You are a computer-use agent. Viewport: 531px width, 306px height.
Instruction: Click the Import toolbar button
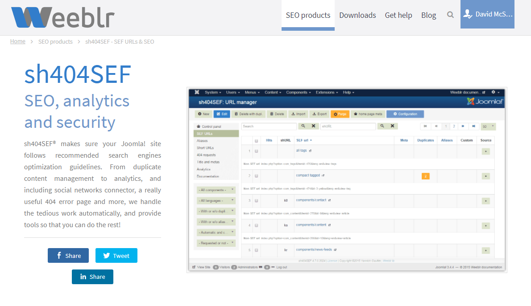[299, 114]
